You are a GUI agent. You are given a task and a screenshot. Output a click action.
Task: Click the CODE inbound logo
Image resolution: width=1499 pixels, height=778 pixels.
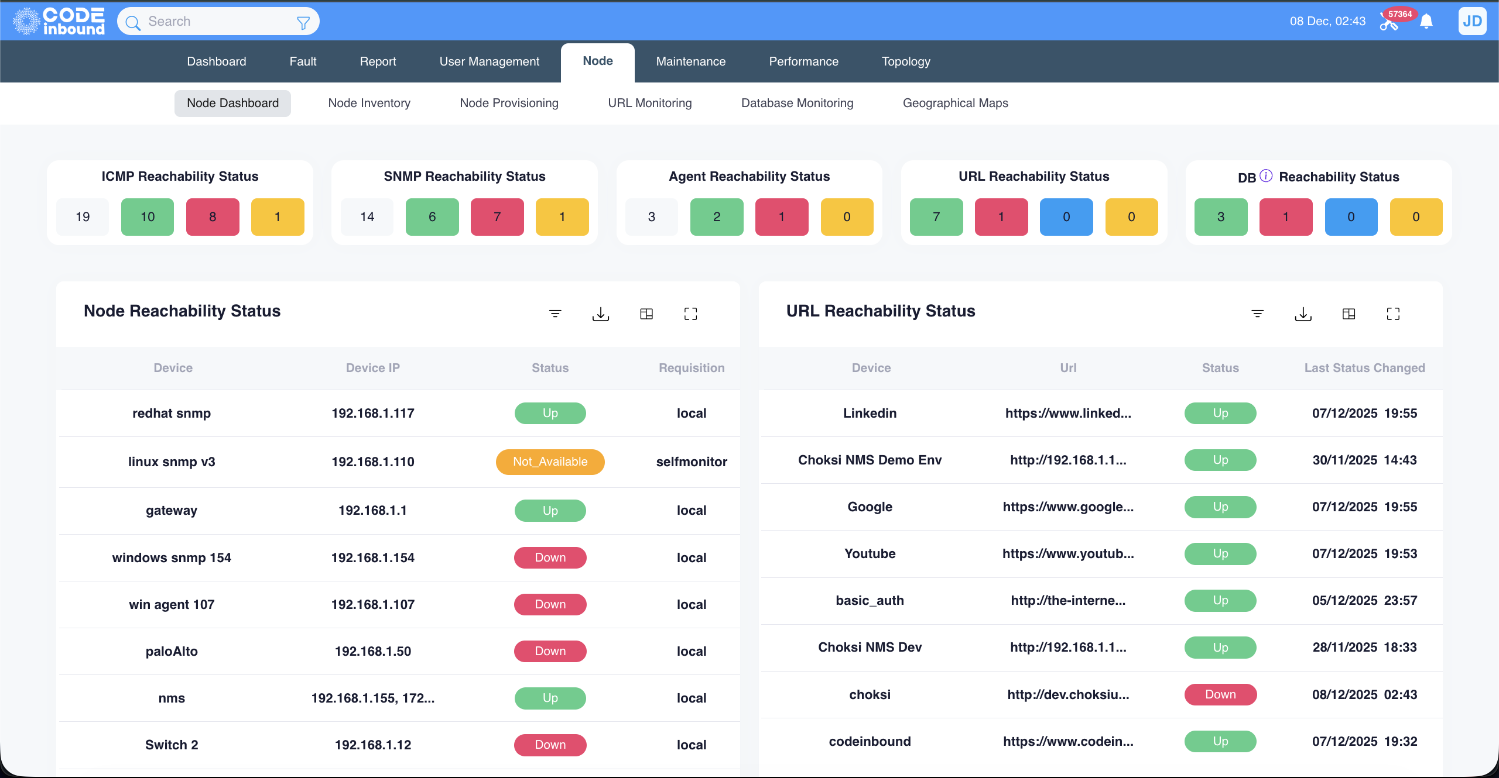[57, 21]
